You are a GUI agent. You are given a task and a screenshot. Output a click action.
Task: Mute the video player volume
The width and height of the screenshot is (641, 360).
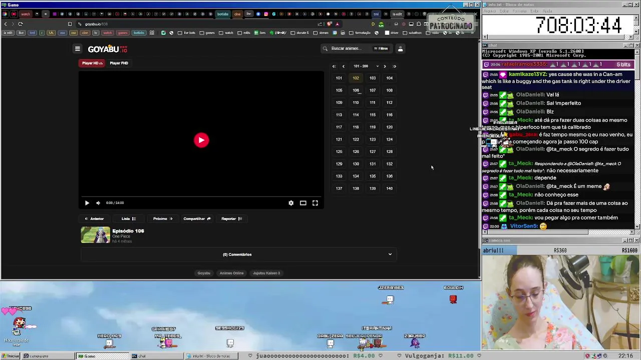click(98, 203)
